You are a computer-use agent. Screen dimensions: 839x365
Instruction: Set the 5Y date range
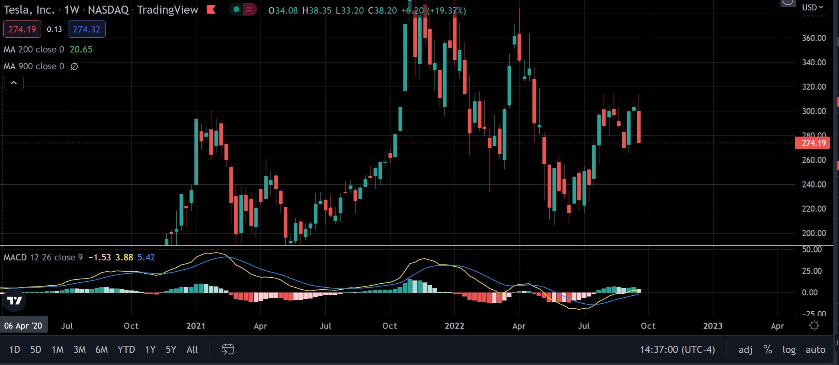tap(171, 349)
